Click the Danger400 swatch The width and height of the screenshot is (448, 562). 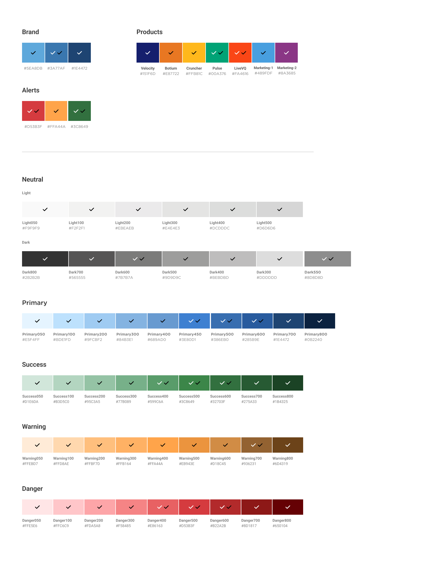tap(163, 507)
